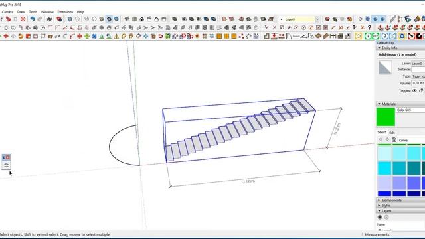Click the Measurements label in status bar
This screenshot has width=425, height=239.
[x=377, y=234]
